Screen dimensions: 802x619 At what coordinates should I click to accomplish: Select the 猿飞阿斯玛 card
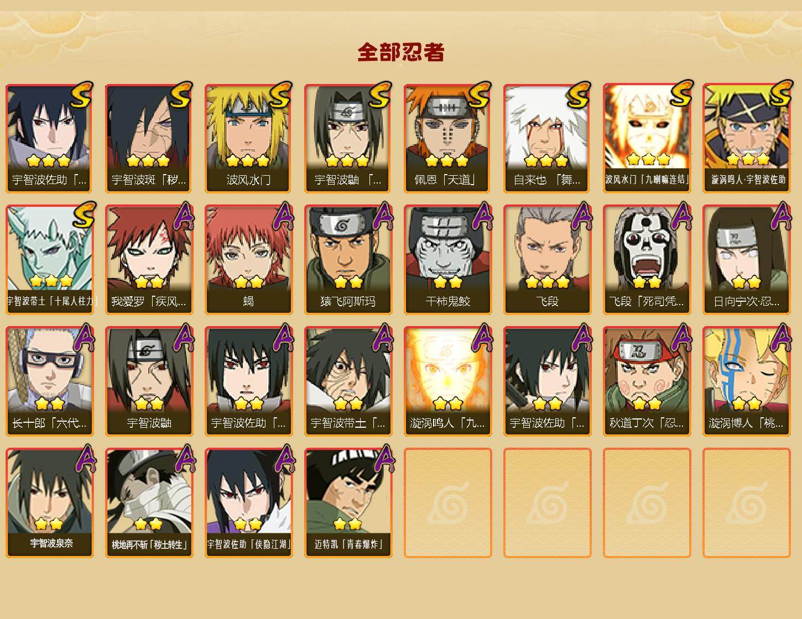[348, 260]
